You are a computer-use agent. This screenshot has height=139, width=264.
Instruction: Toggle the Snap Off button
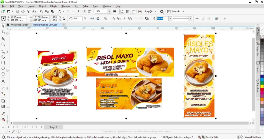tap(140, 11)
